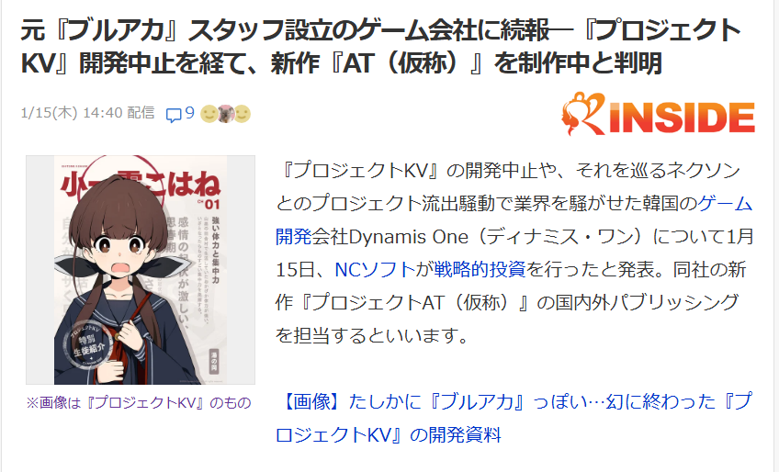Click the first yellow smiley reaction icon
The width and height of the screenshot is (779, 472).
[x=209, y=114]
